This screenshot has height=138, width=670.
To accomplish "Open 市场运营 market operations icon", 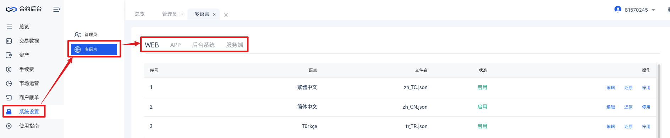I will coord(9,84).
